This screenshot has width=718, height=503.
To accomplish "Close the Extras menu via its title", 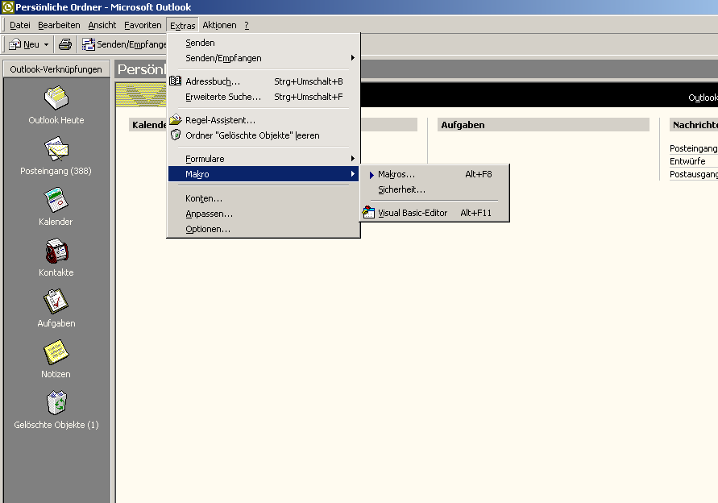I will pyautogui.click(x=183, y=25).
